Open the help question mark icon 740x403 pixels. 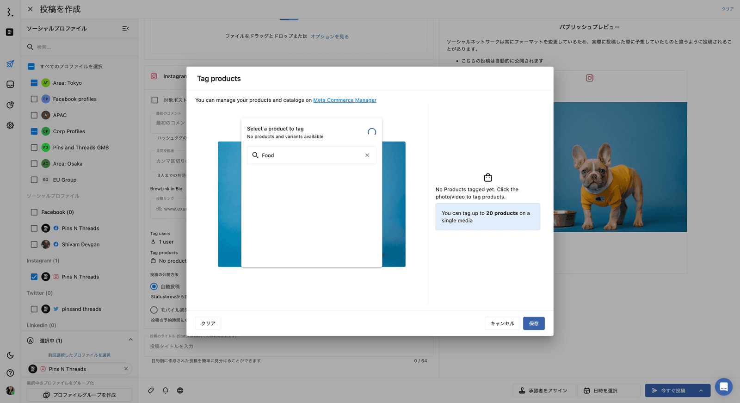tap(10, 373)
